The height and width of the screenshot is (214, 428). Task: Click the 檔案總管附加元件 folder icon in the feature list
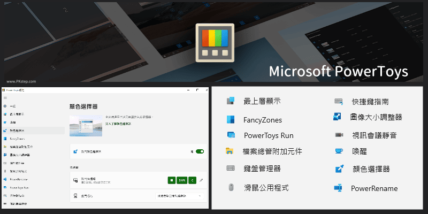pos(230,151)
